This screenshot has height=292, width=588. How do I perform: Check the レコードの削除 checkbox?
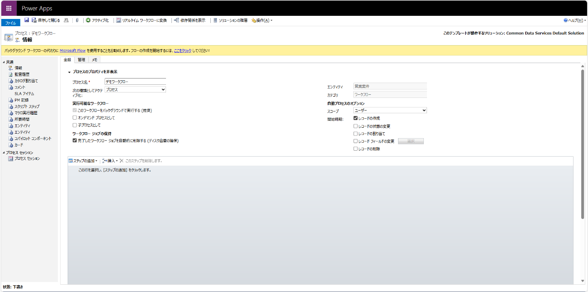(356, 148)
